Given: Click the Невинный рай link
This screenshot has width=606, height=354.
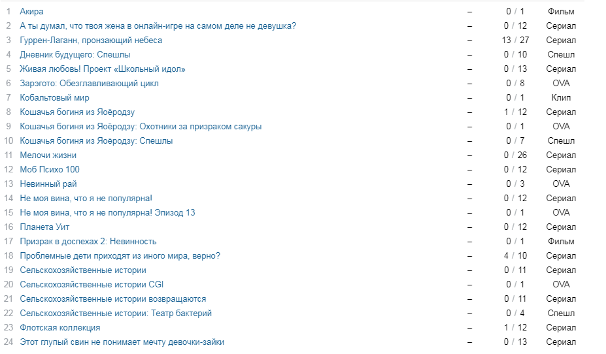Looking at the screenshot, I should [48, 184].
